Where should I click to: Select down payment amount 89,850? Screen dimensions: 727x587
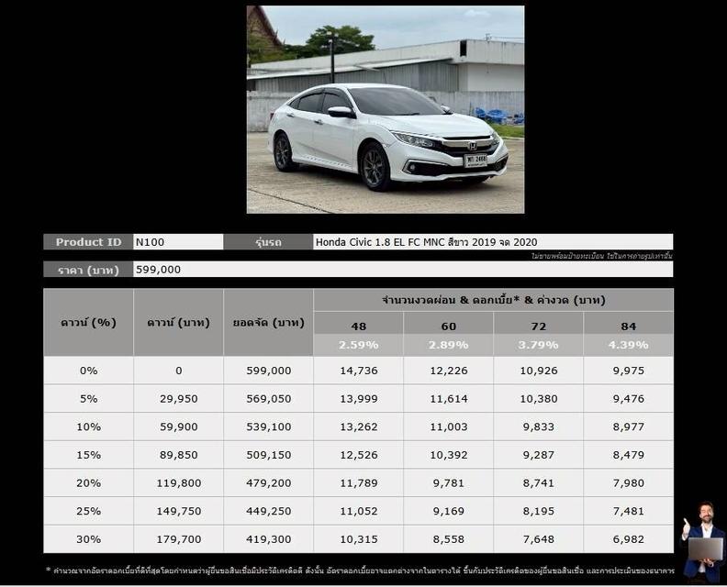(178, 455)
